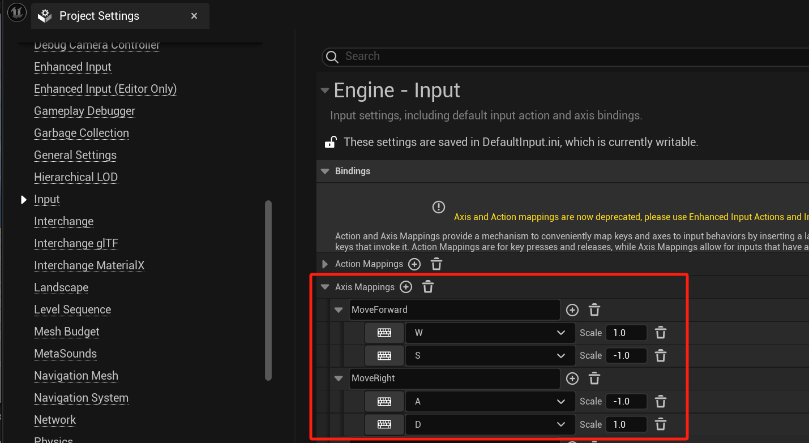Click the key selector keyboard icon for W

click(x=384, y=333)
